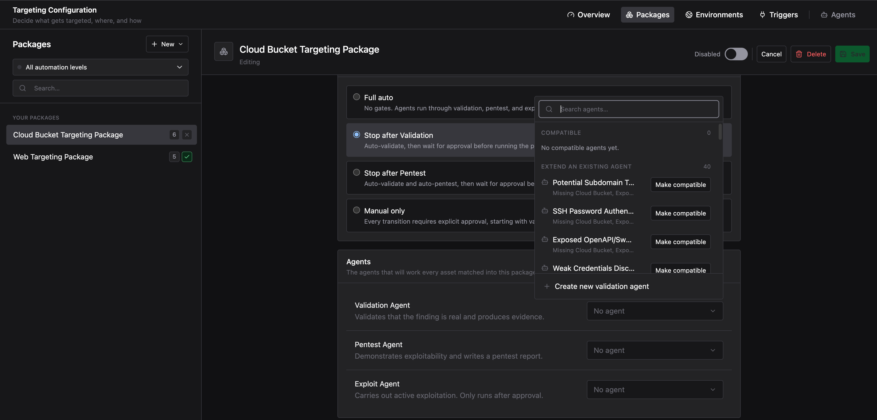Select the Manual only radio option

point(357,210)
